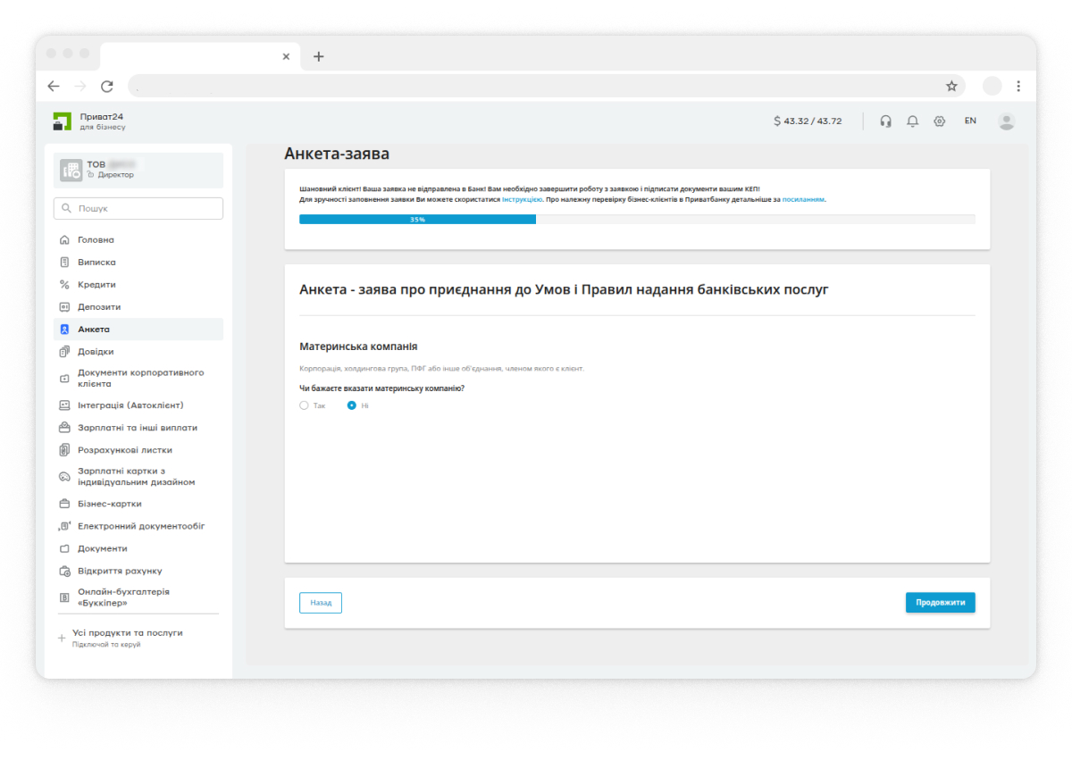
Task: Select the "Ні" radio option
Action: pos(352,405)
